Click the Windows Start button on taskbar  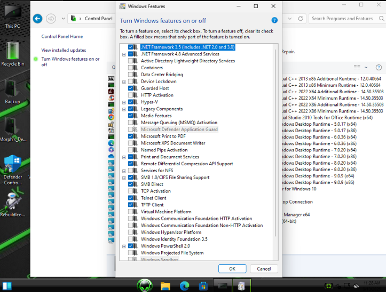(7, 286)
